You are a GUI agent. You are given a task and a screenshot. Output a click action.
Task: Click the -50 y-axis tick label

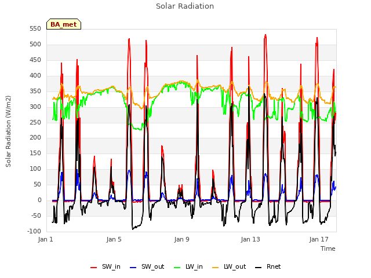[36, 216]
